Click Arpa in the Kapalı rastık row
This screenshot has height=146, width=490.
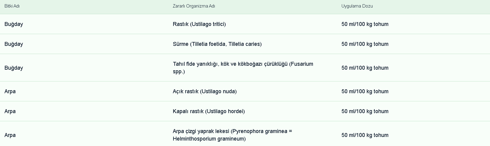point(10,111)
